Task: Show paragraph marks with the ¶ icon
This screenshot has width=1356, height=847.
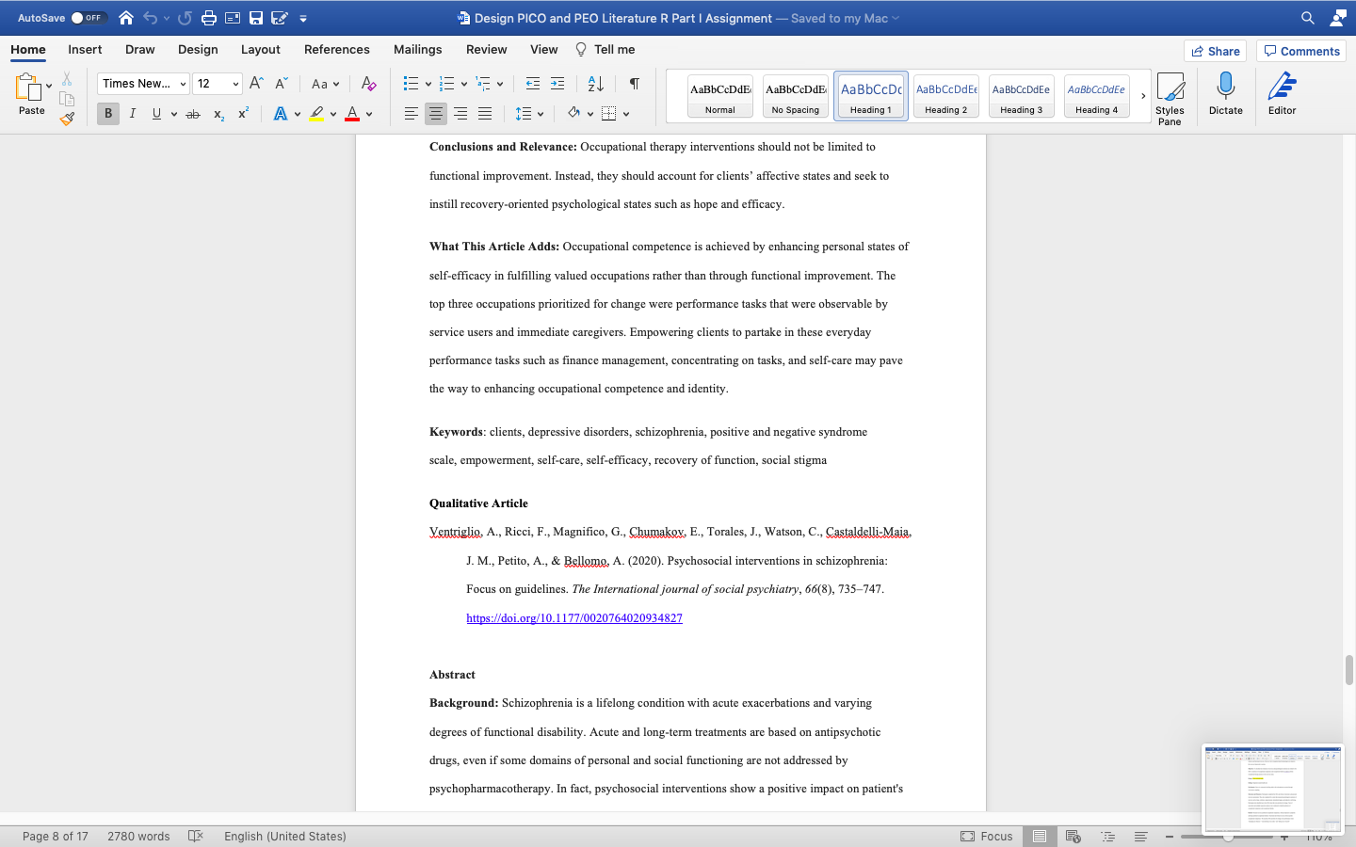Action: pos(634,83)
